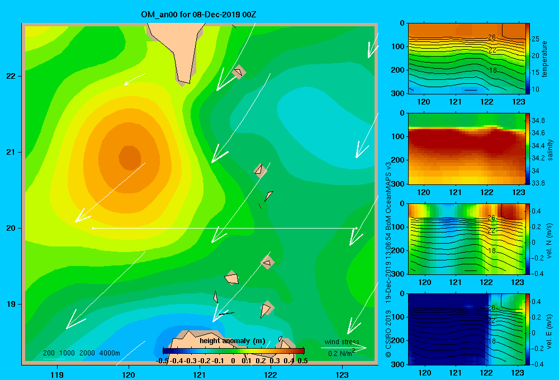
Task: Click the '0.2 N/m2' wind stress value
Action: [342, 353]
